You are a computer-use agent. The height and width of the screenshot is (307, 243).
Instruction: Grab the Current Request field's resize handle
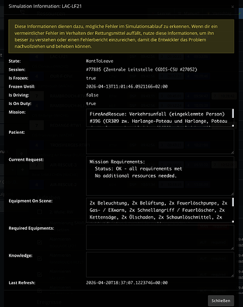[x=233, y=194]
